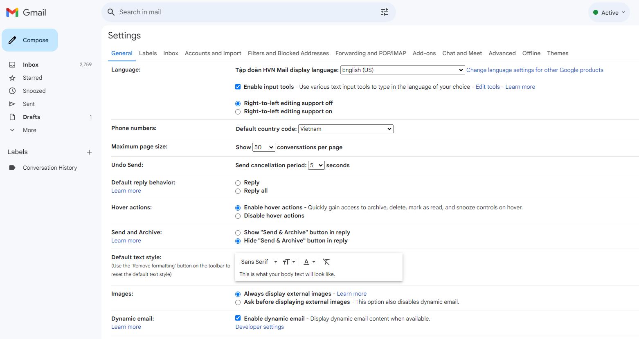Select Disable hover actions option
The height and width of the screenshot is (339, 639).
click(x=238, y=216)
